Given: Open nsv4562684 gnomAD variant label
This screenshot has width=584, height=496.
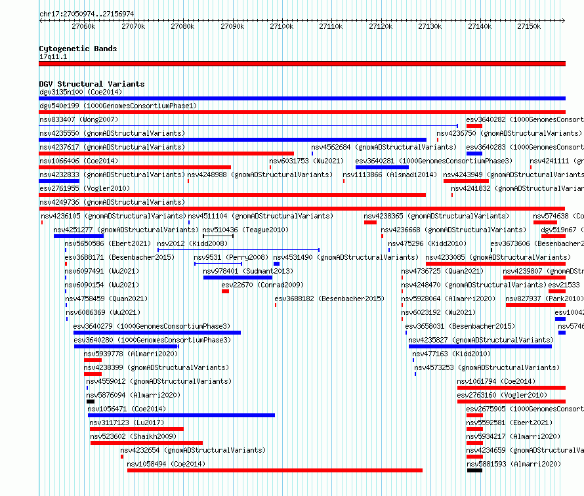Looking at the screenshot, I should (x=384, y=147).
